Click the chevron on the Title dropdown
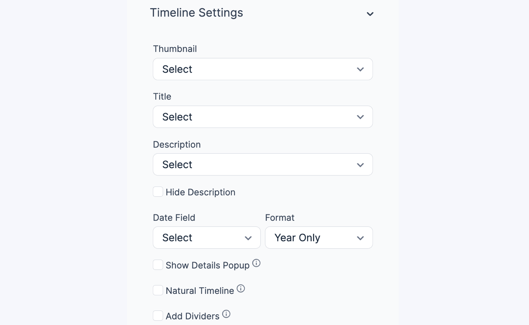Image resolution: width=529 pixels, height=325 pixels. coord(360,117)
